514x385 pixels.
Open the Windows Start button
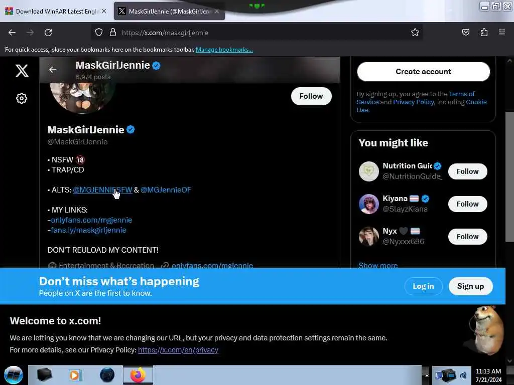[x=14, y=375]
